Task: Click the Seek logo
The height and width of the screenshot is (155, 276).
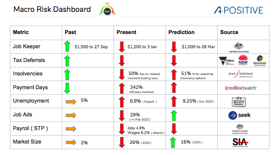Action: click(239, 115)
